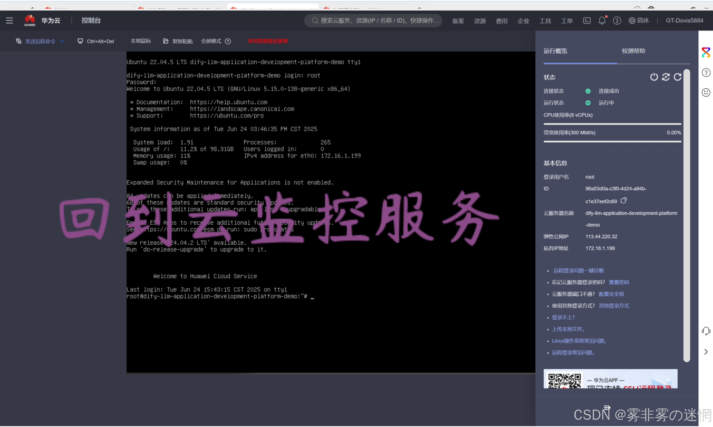Open 复制粘贴 copy paste tool
The width and height of the screenshot is (713, 427).
click(x=178, y=41)
